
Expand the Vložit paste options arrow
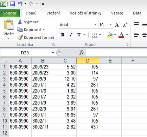point(8,38)
